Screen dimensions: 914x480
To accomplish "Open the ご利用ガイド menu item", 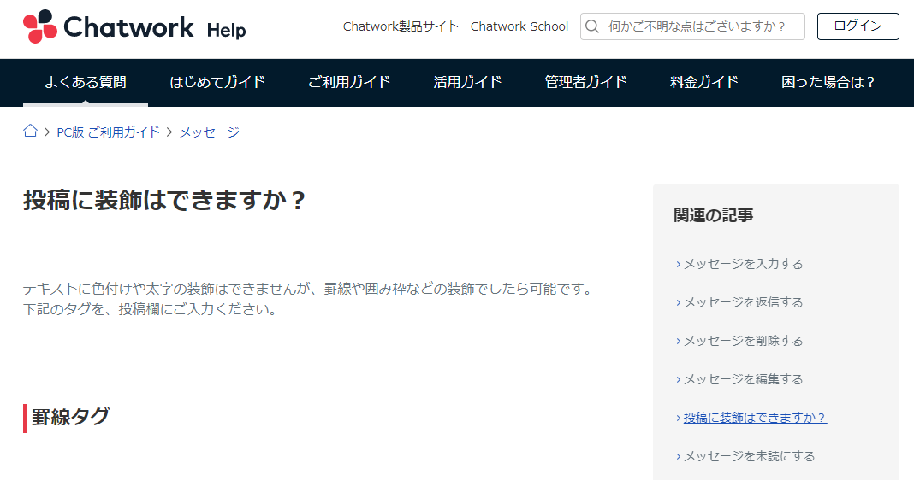I will tap(349, 82).
